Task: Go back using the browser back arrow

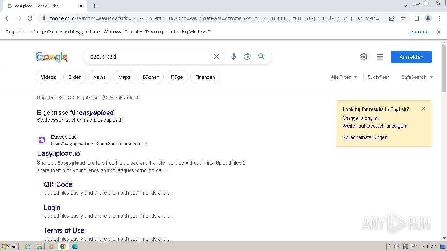Action: coord(8,18)
